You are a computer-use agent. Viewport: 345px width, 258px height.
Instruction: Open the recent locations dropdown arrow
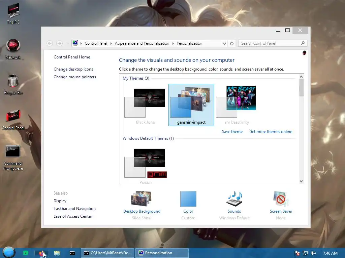67,43
